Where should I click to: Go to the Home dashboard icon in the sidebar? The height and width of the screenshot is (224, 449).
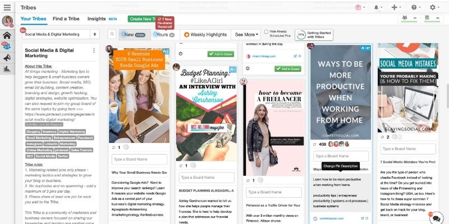pyautogui.click(x=7, y=35)
